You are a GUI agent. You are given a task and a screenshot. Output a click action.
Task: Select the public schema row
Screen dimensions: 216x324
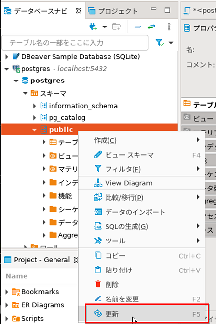(89, 130)
